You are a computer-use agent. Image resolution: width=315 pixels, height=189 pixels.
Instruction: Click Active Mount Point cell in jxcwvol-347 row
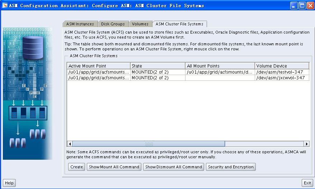pos(99,78)
